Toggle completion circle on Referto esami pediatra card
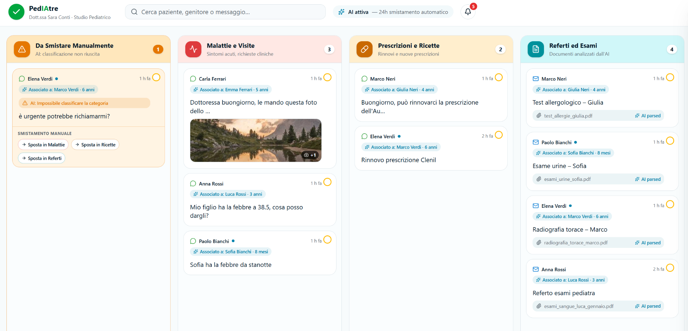 [x=670, y=268]
